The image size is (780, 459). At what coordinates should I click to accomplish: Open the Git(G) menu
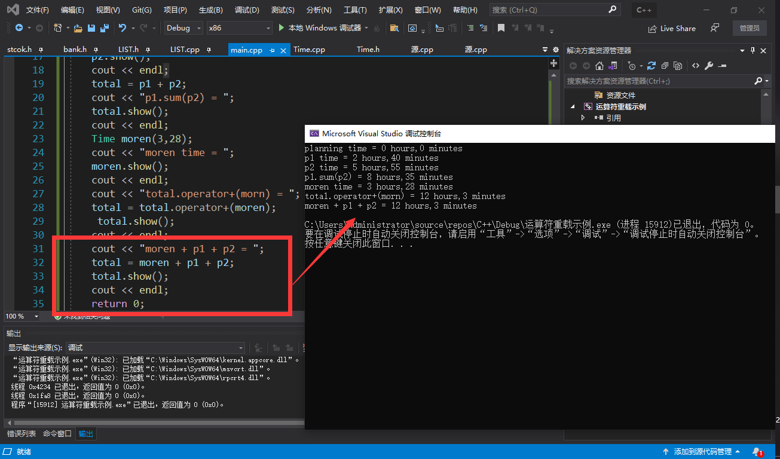(x=142, y=10)
